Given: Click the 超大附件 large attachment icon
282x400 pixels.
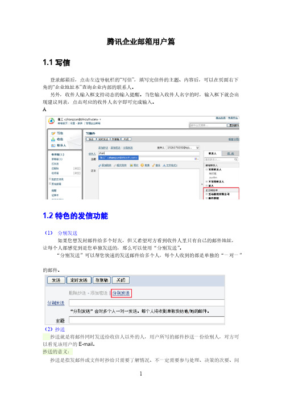Looking at the screenshot, I should (115, 166).
